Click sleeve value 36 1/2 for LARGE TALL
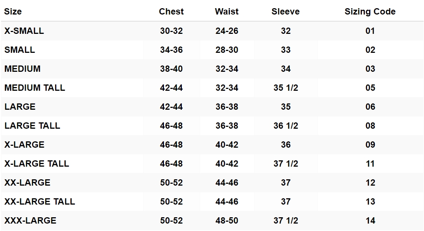The width and height of the screenshot is (424, 231). pyautogui.click(x=286, y=126)
